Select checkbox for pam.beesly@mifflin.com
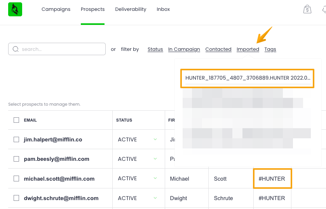 click(16, 159)
